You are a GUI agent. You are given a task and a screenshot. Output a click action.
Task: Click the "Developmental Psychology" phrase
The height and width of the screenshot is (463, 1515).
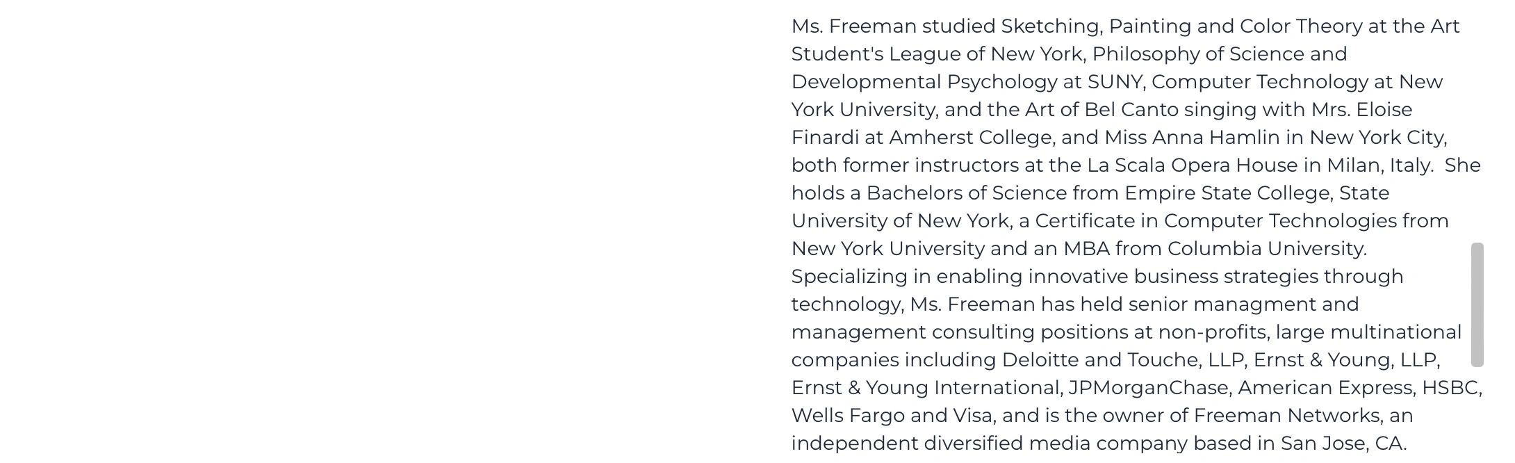[924, 82]
